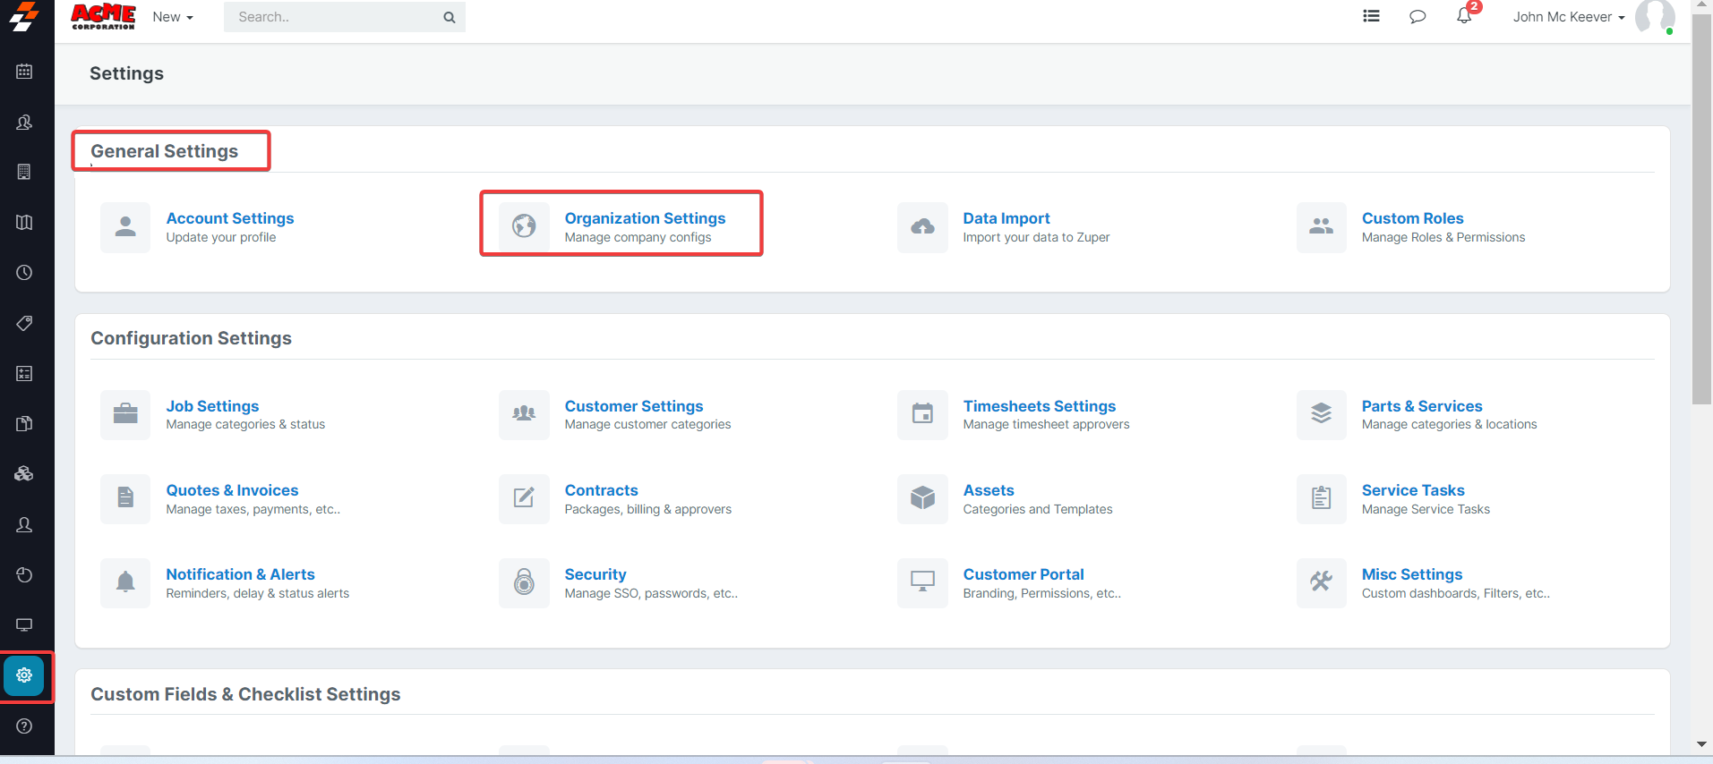Open the John Mc Keever user menu
Viewport: 1713px width, 764px height.
pos(1568,17)
